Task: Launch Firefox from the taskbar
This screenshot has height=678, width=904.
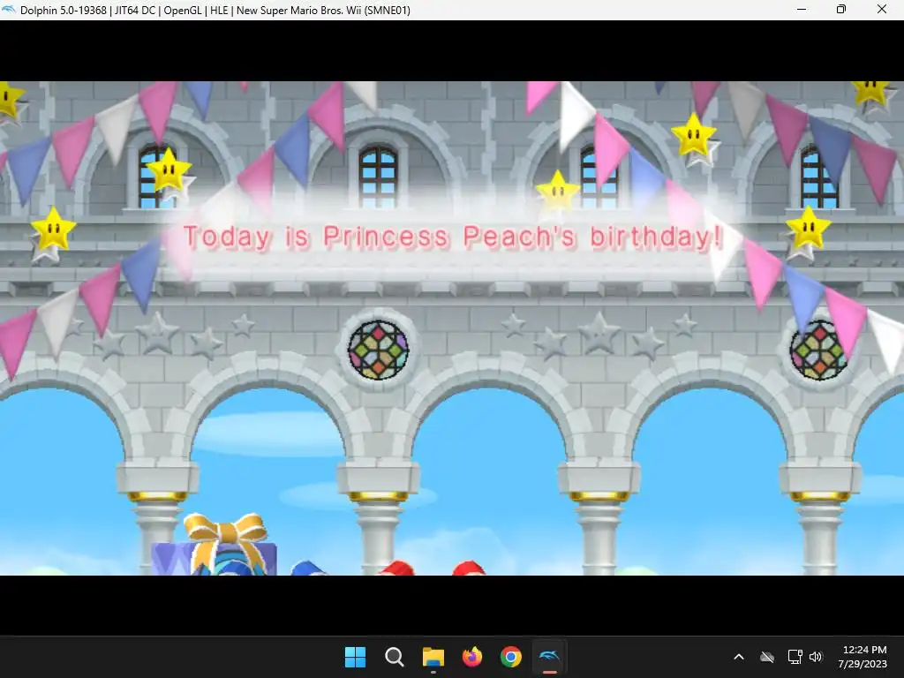Action: click(x=472, y=657)
